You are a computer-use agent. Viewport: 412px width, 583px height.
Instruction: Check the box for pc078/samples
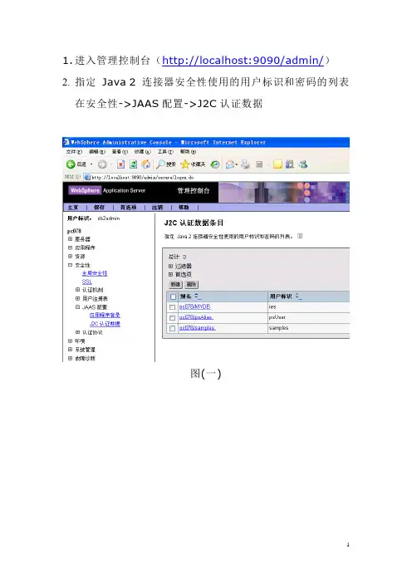point(172,328)
